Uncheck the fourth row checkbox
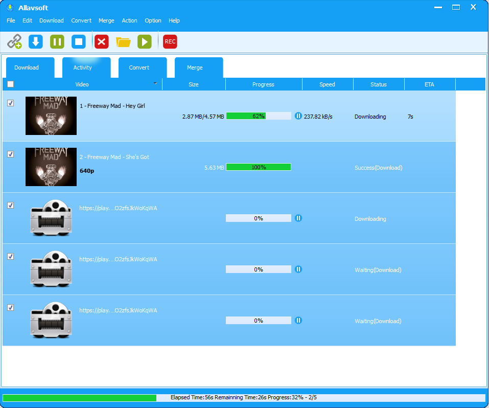The height and width of the screenshot is (408, 489). [10, 256]
